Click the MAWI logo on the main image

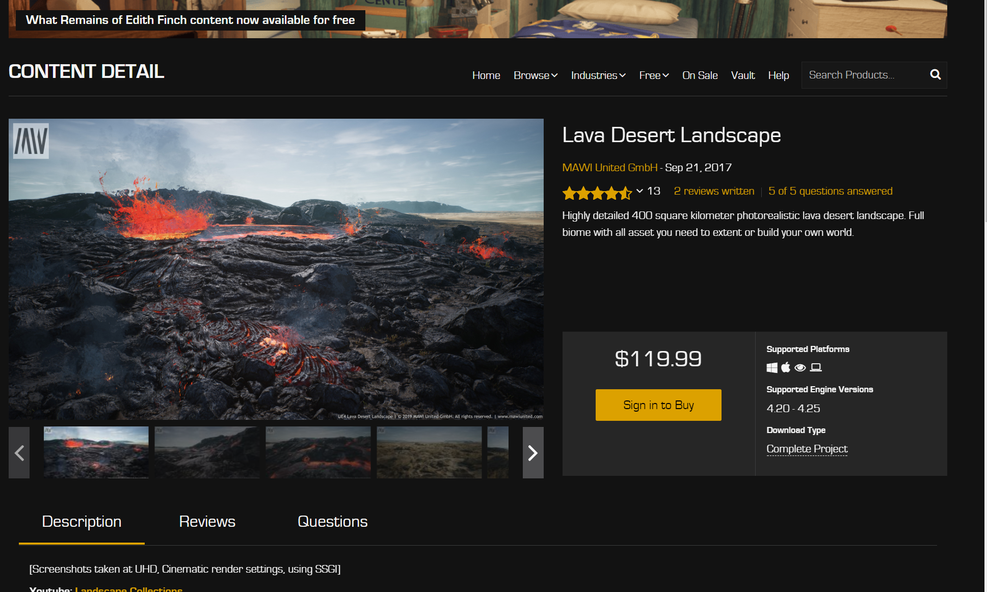[31, 141]
